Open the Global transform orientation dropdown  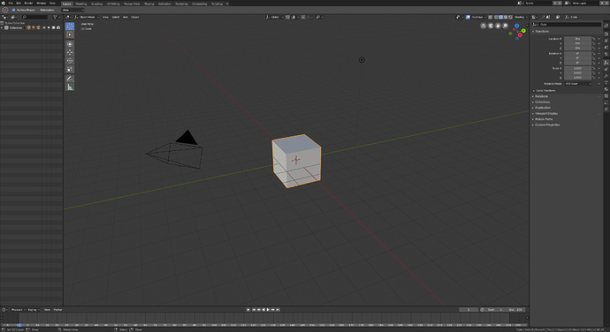tap(275, 17)
